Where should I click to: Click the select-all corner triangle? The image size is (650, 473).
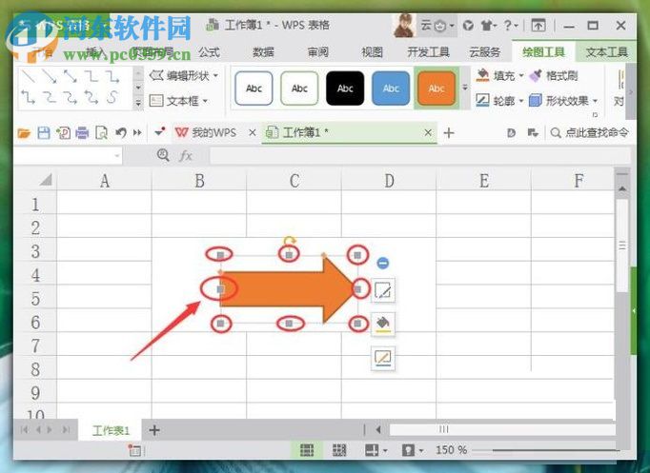pyautogui.click(x=45, y=180)
